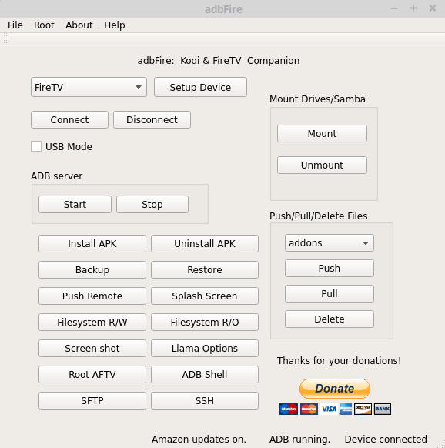Click the Unmount button

(322, 165)
